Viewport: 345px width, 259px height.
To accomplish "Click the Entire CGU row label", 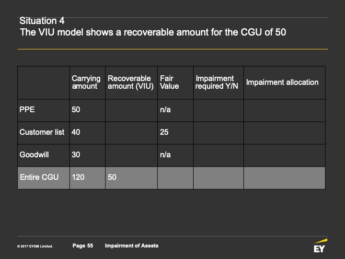I will coord(39,177).
